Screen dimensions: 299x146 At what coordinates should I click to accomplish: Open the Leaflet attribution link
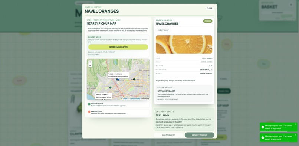point(125,99)
